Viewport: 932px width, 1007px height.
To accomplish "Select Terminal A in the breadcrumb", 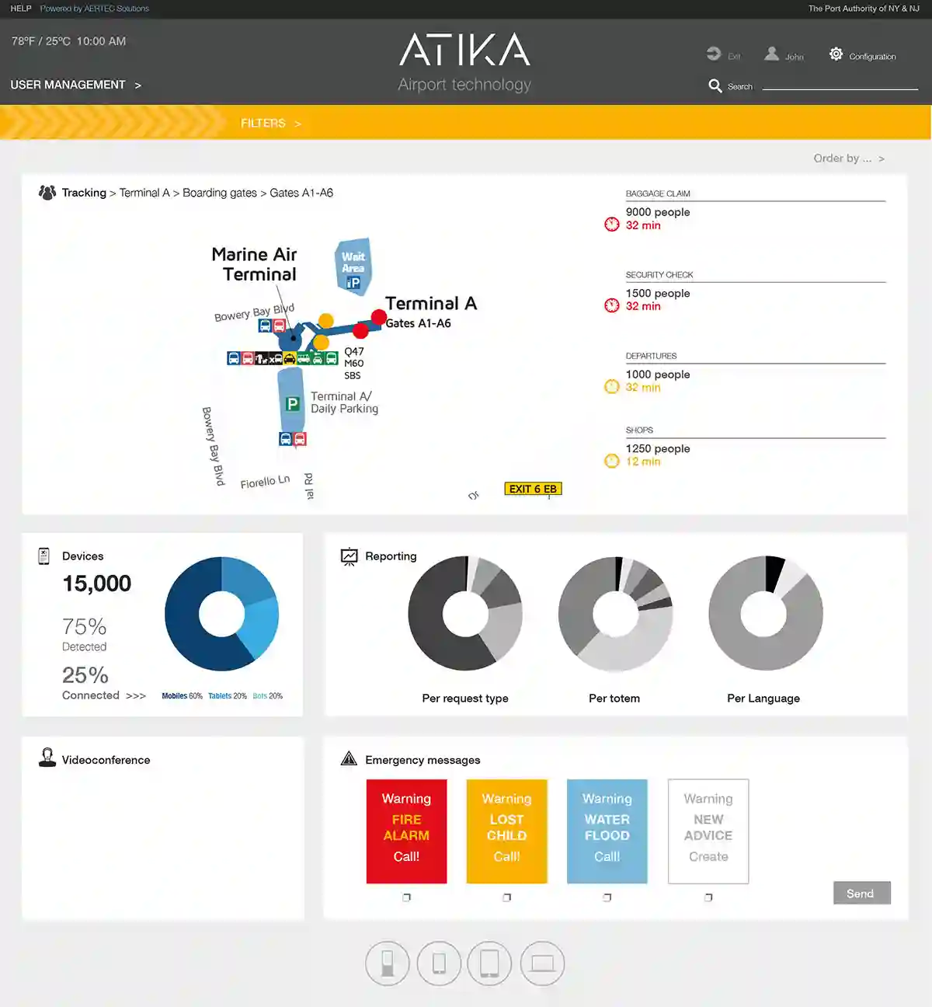I will click(144, 193).
